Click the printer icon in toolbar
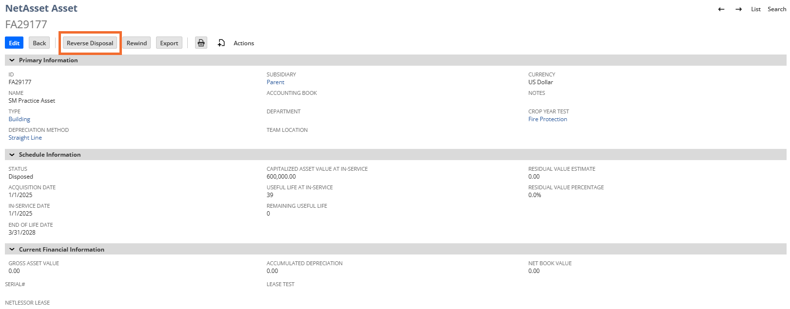This screenshot has width=790, height=309. [201, 43]
